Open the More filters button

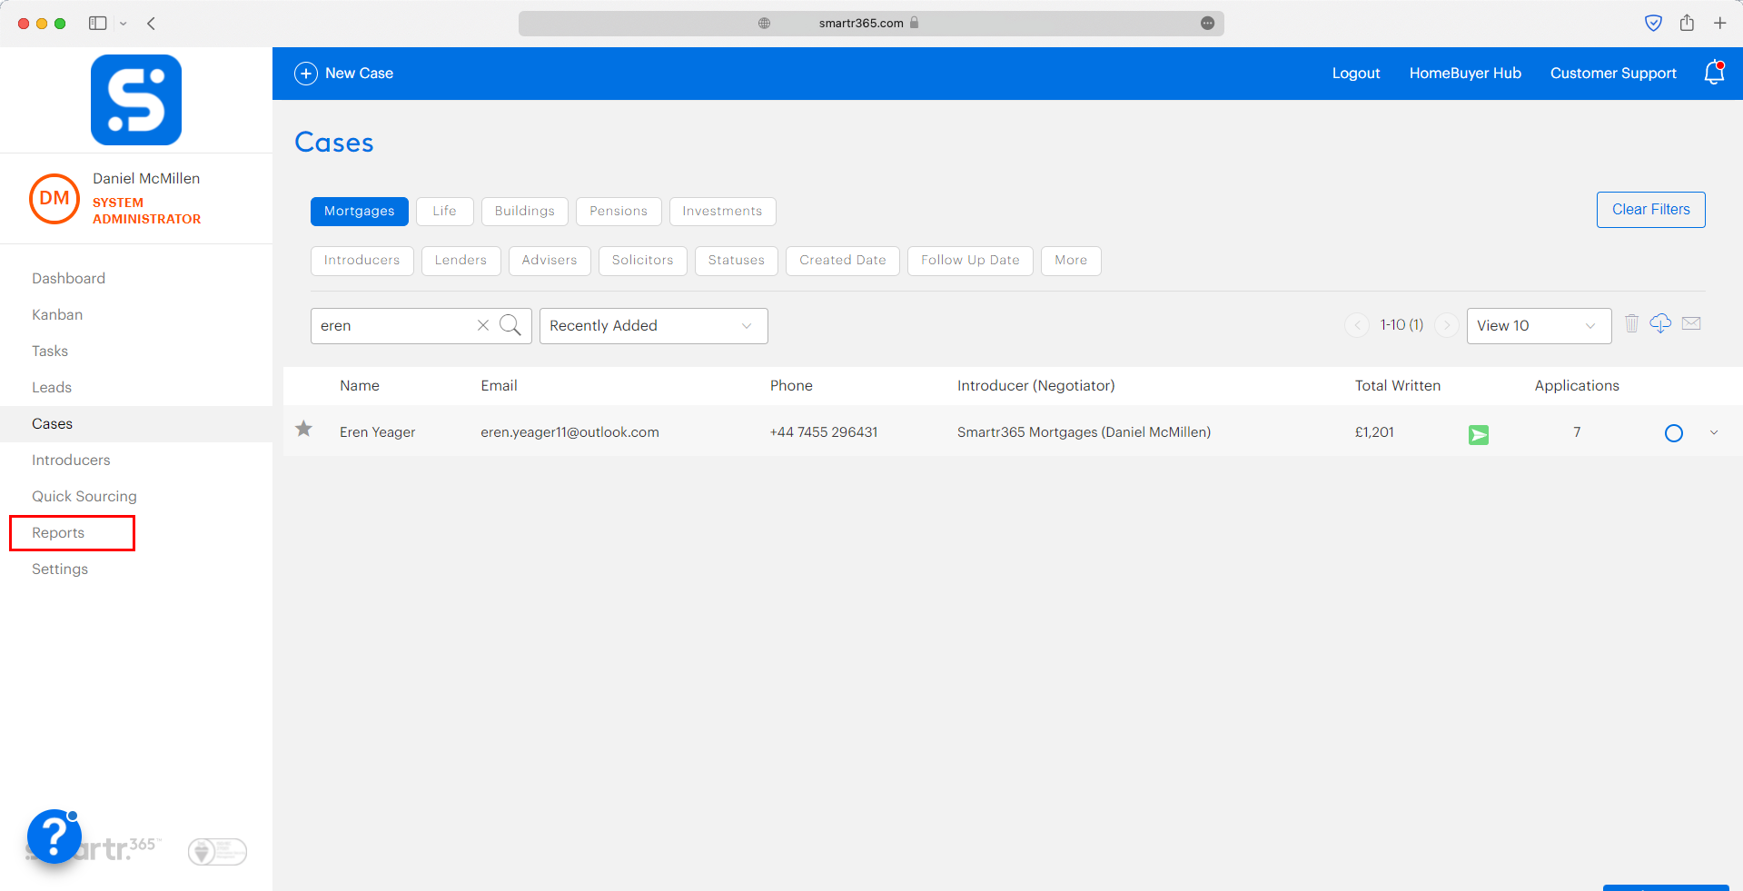(x=1071, y=261)
